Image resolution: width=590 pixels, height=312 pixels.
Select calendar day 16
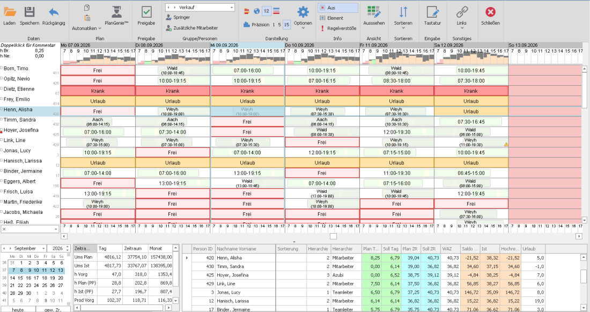(x=28, y=278)
